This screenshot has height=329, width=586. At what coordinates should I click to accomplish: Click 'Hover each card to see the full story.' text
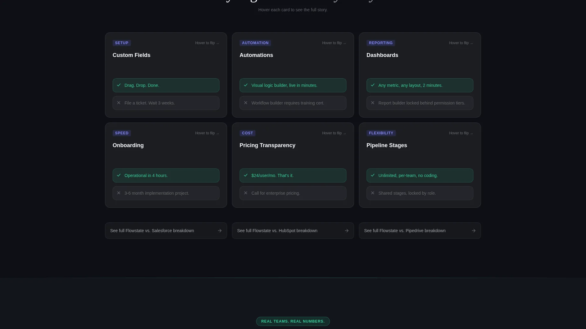[293, 10]
